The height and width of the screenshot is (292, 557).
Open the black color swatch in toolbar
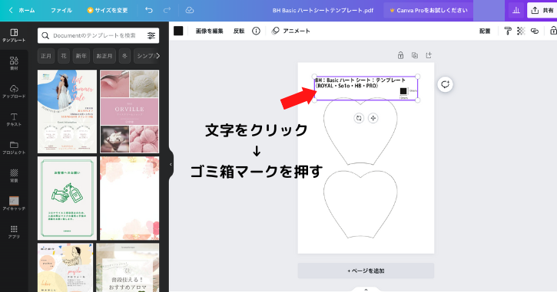pyautogui.click(x=178, y=31)
